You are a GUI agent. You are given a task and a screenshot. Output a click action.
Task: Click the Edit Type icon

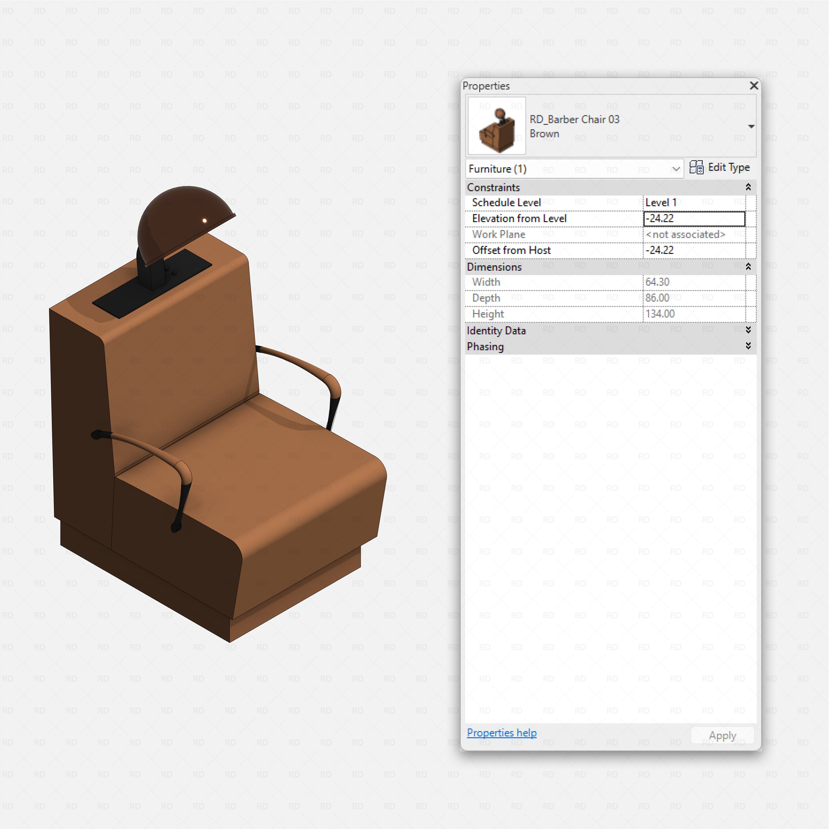coord(697,168)
